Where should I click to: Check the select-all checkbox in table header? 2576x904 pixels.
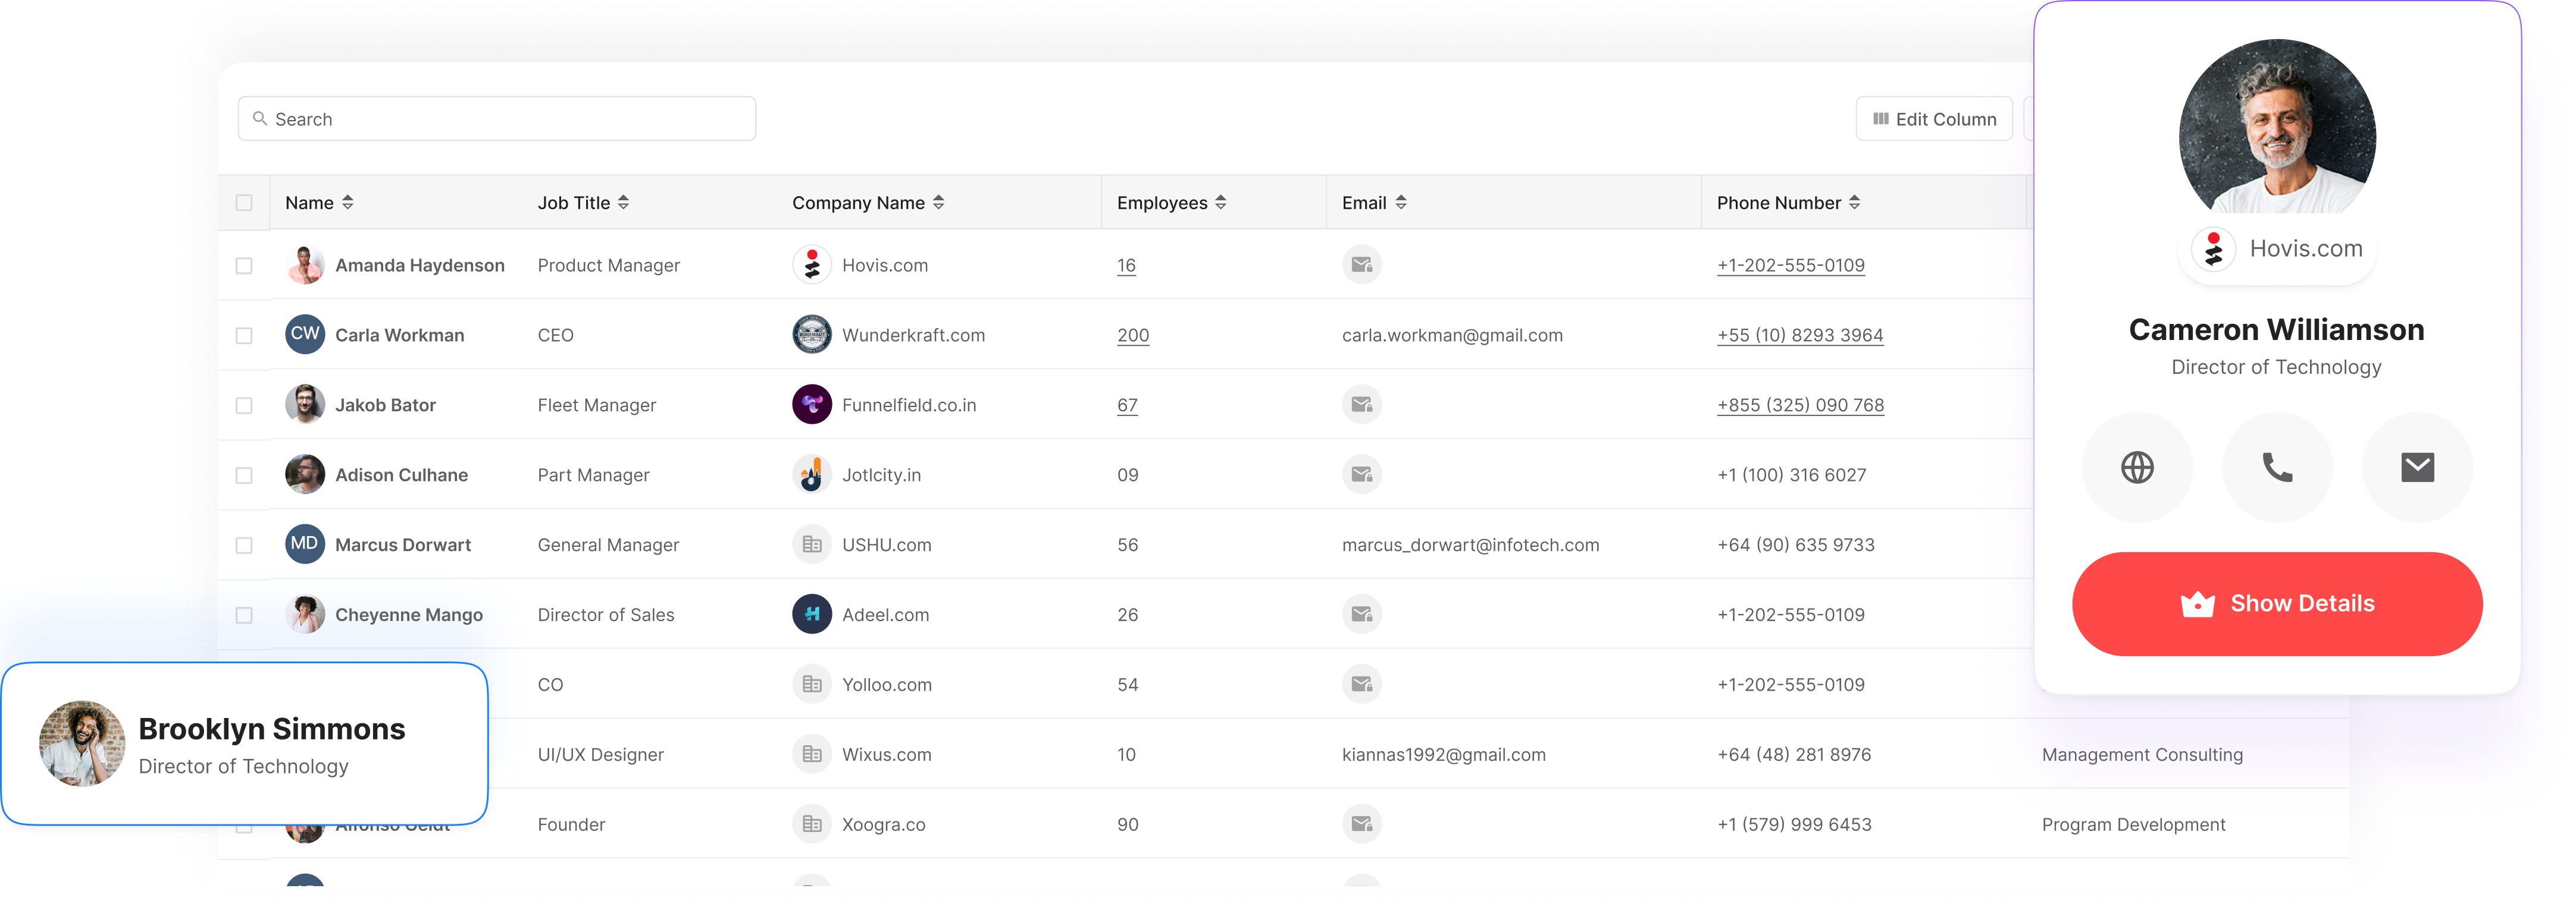(244, 203)
